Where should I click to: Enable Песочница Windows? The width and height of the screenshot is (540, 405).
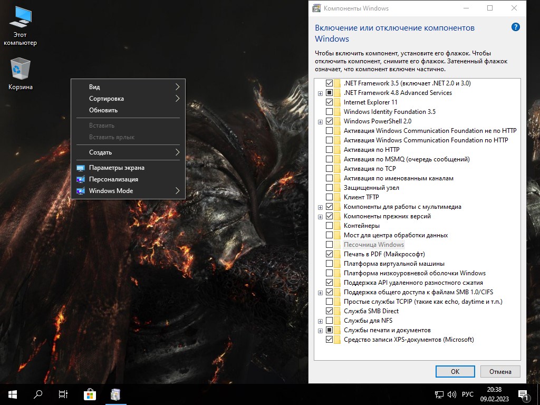(330, 244)
